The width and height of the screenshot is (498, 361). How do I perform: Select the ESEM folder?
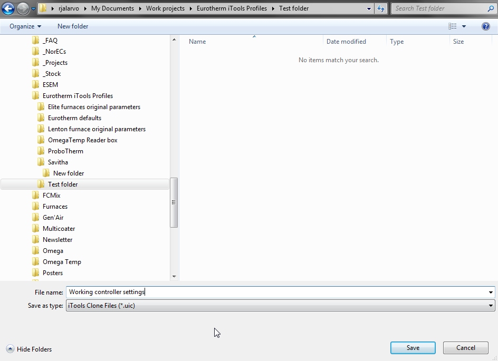click(50, 85)
